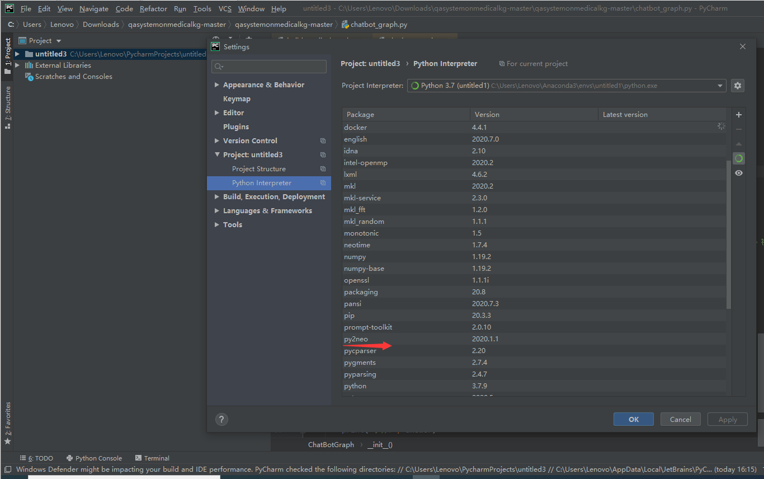
Task: Open the Terminal tool window
Action: pos(152,458)
